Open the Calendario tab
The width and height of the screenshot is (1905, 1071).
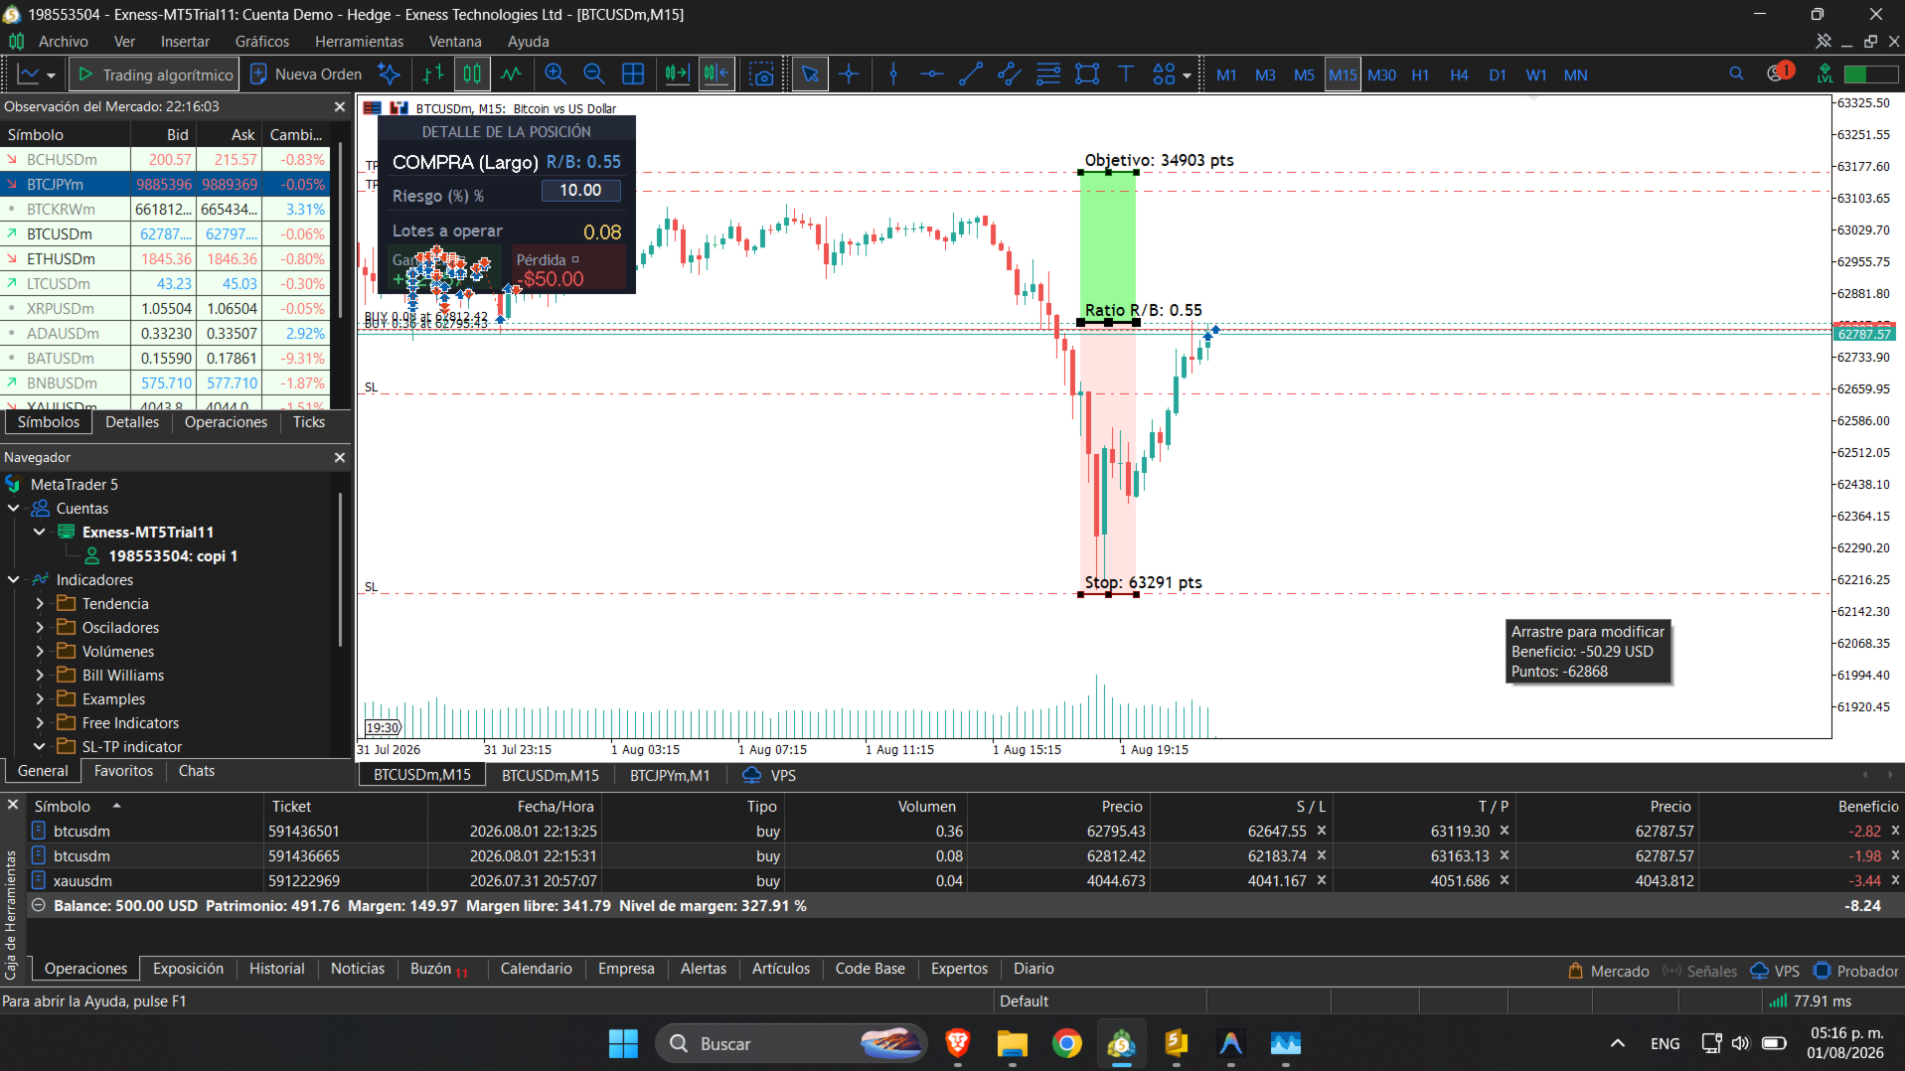[536, 969]
